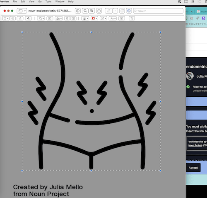Open the Go menu
The height and width of the screenshot is (198, 207).
coord(40,2)
